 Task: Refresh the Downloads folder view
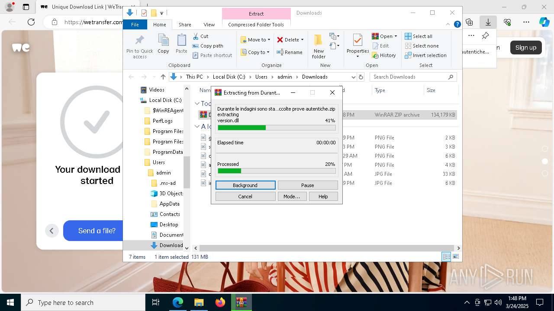361,77
